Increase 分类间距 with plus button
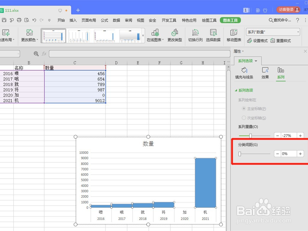Image resolution: width=308 pixels, height=231 pixels. tap(300, 154)
